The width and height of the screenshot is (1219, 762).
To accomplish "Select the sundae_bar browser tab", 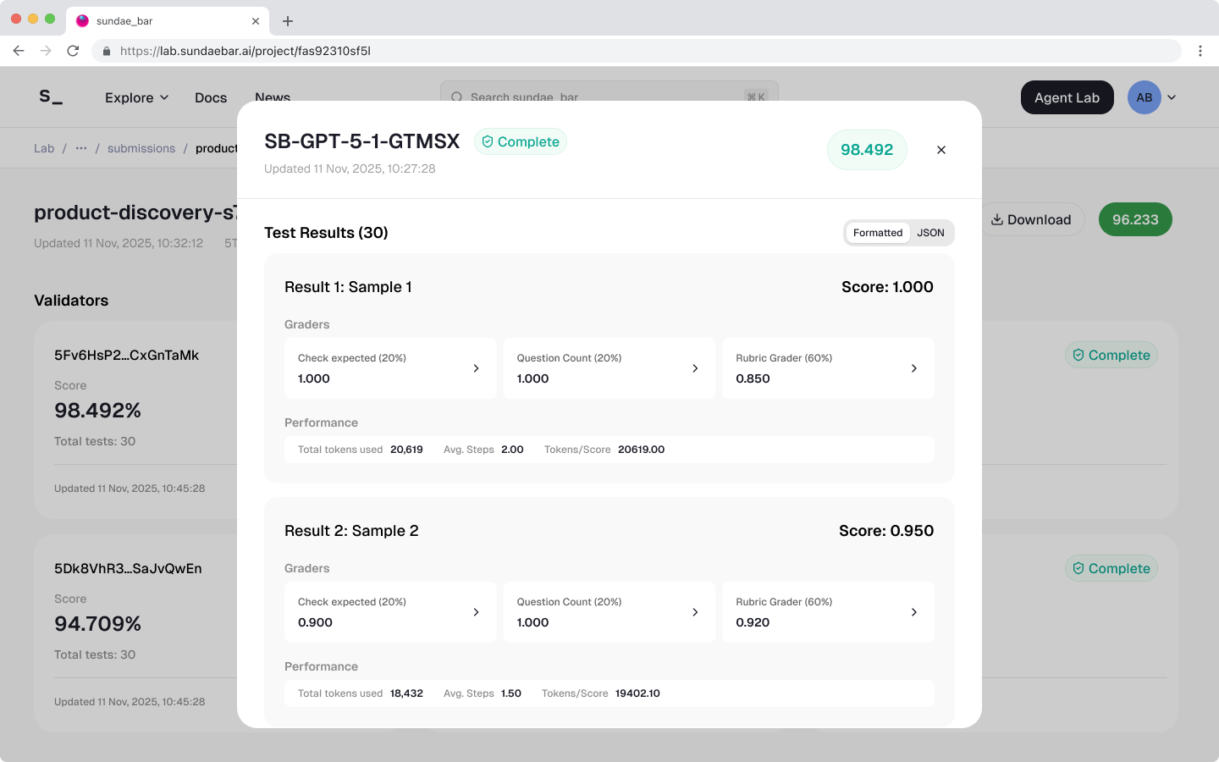I will click(x=168, y=21).
